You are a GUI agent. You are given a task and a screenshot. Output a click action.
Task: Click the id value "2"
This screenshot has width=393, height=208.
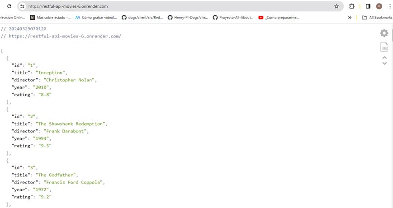[x=32, y=117]
